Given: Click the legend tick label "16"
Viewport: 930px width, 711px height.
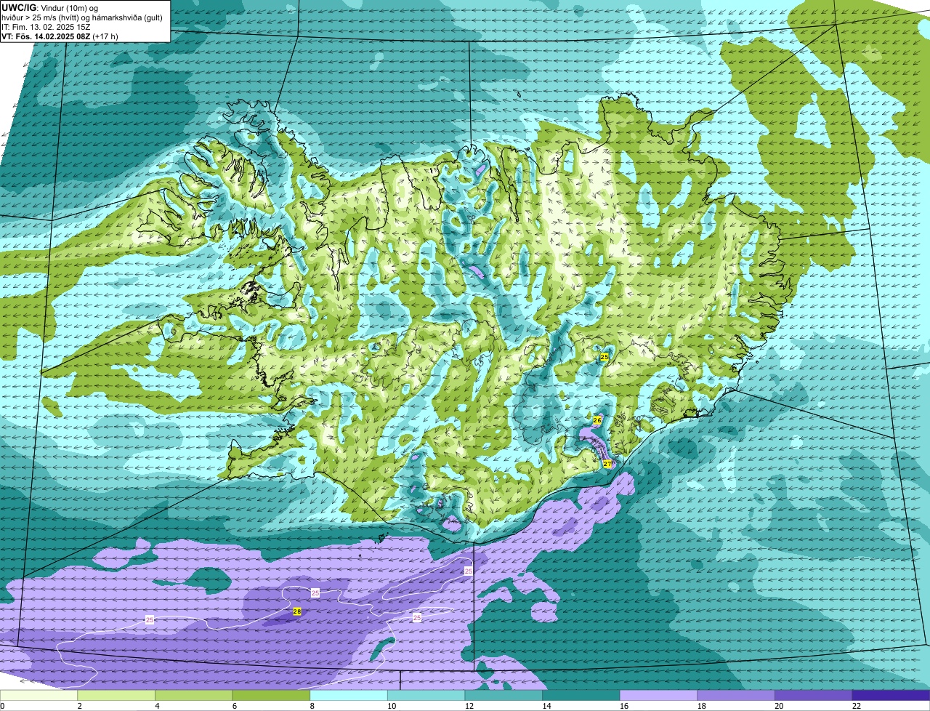Looking at the screenshot, I should point(623,706).
